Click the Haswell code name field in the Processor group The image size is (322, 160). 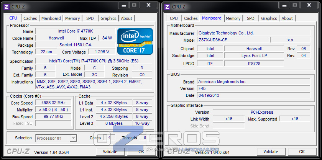(56, 38)
